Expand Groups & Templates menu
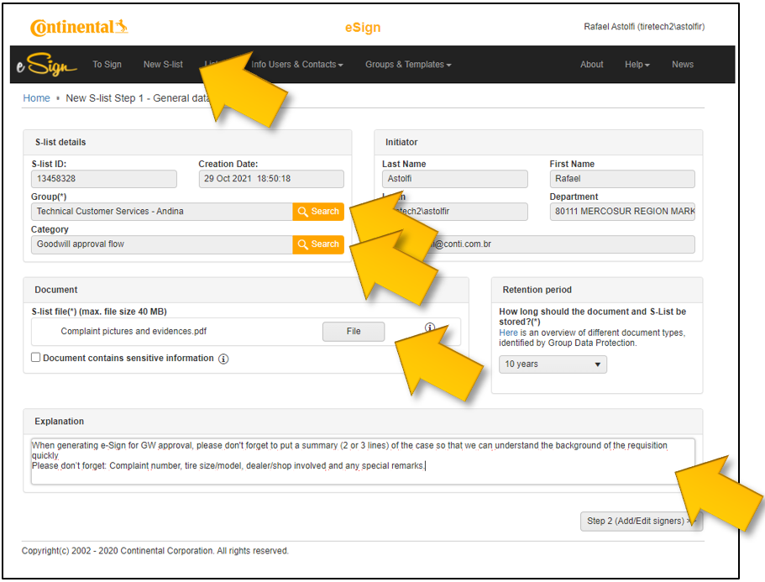Image resolution: width=765 pixels, height=582 pixels. click(408, 65)
